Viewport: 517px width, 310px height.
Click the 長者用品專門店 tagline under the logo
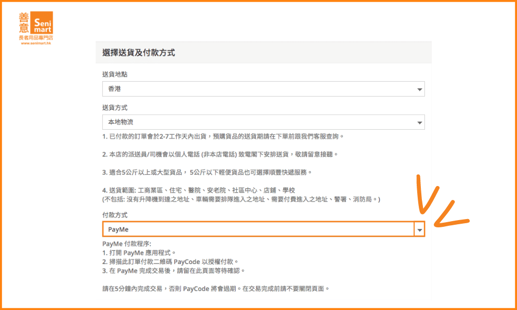point(36,38)
